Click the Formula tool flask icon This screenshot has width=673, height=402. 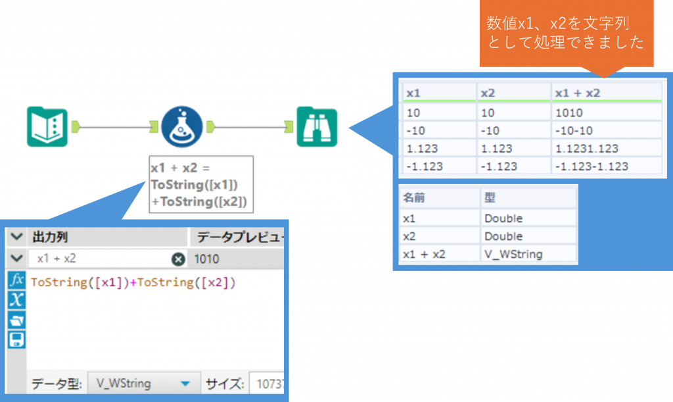coord(180,126)
